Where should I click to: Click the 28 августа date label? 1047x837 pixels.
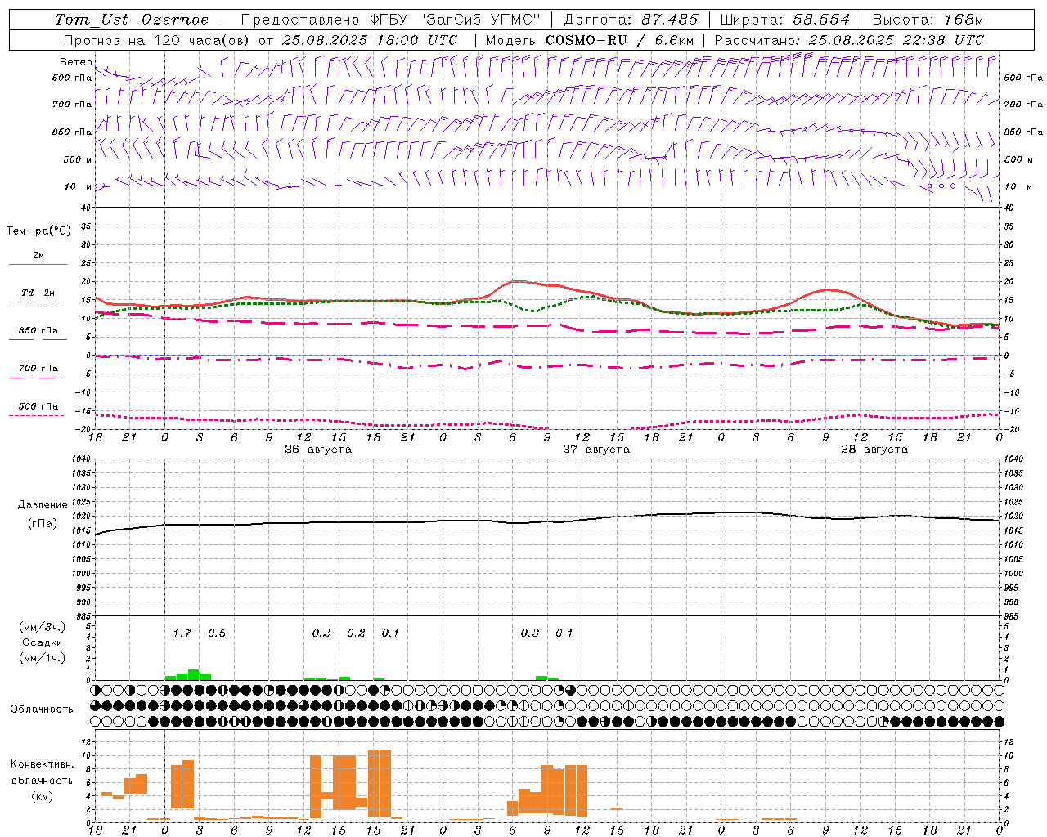pyautogui.click(x=874, y=450)
